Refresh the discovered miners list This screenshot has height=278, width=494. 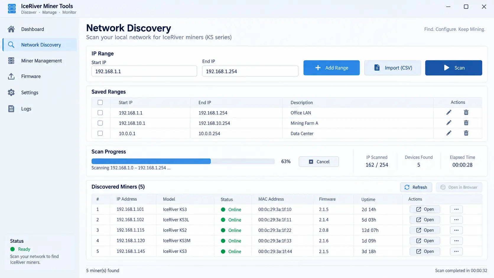pos(416,187)
